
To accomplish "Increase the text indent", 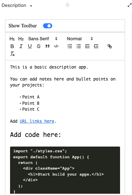I will coord(96,46).
